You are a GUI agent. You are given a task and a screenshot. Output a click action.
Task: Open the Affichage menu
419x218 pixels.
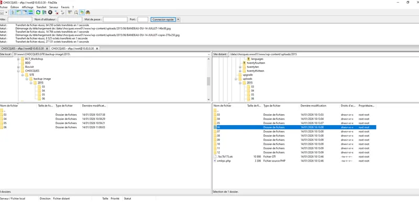pos(28,7)
